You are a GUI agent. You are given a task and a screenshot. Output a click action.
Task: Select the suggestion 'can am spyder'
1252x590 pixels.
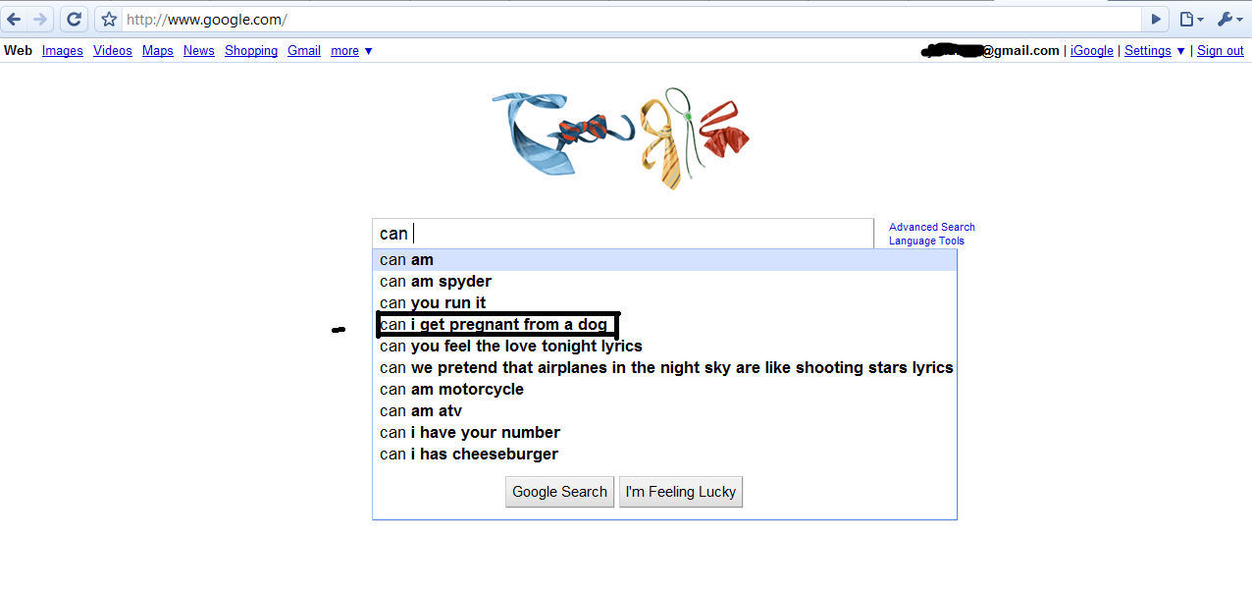[664, 282]
